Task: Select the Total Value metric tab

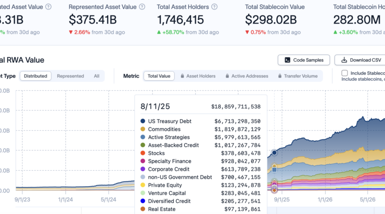Action: click(x=159, y=76)
